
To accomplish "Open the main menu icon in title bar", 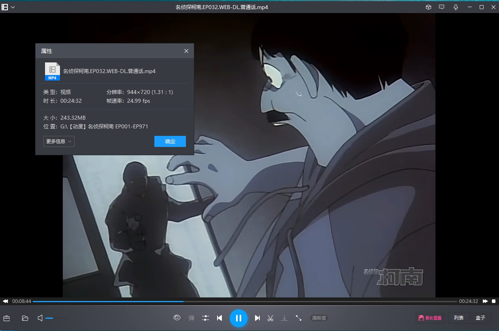I will 5,7.
